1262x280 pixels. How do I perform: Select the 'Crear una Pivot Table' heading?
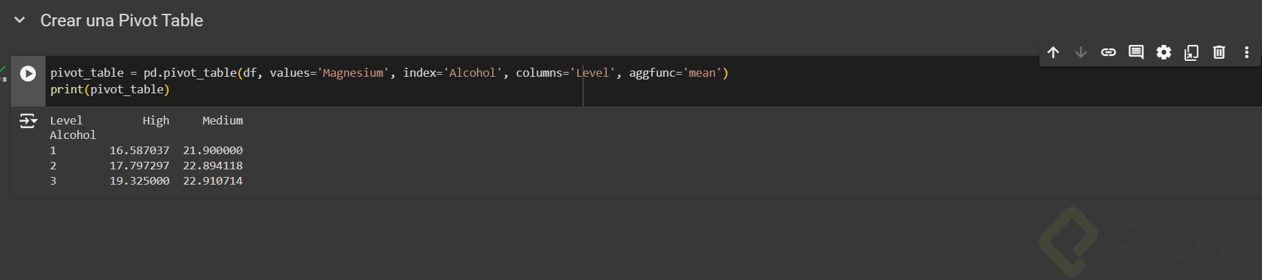(122, 21)
